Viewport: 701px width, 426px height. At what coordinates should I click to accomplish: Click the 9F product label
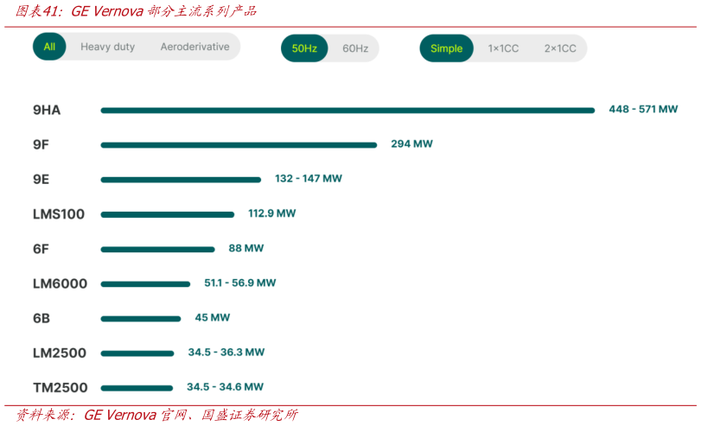(x=41, y=144)
